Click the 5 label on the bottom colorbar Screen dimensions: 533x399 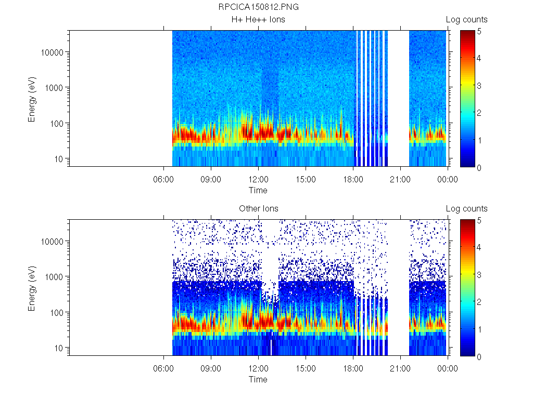tap(479, 220)
